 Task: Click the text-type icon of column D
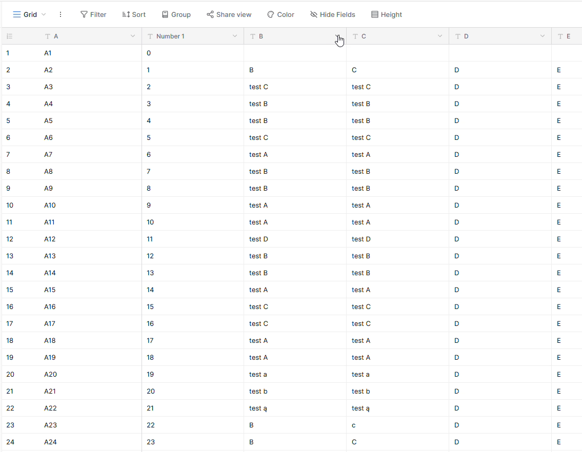pyautogui.click(x=458, y=36)
